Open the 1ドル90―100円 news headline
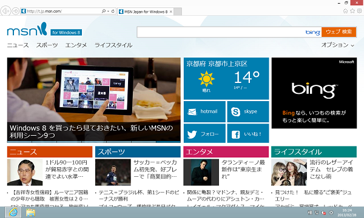Screen dimensions: 364x218 pos(67,170)
